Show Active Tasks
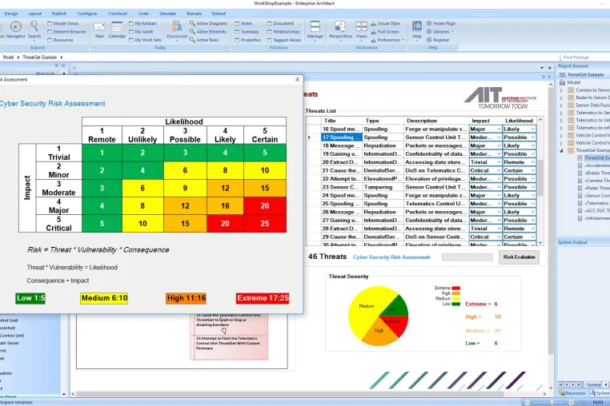Viewport: 610px width, 406px height. coord(205,40)
